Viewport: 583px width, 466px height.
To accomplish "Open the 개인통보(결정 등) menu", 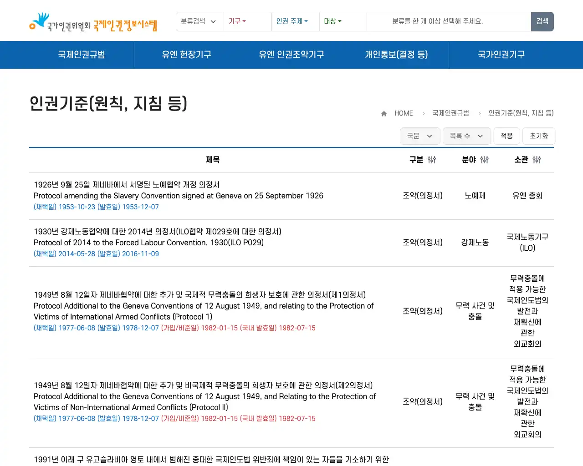I will coord(397,55).
